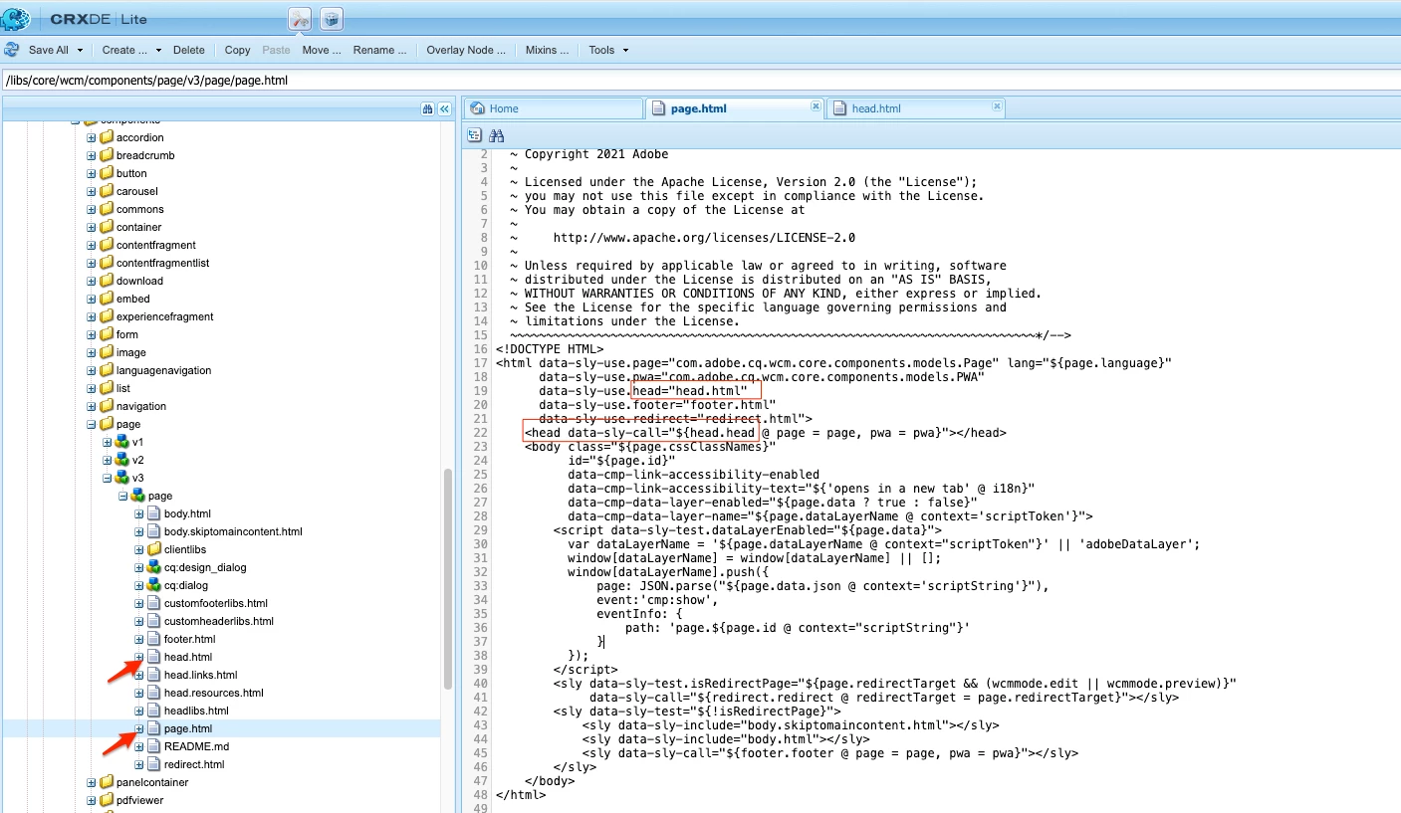Viewport: 1401px width, 813px height.
Task: Select the experiencefragment folder
Action: [165, 316]
